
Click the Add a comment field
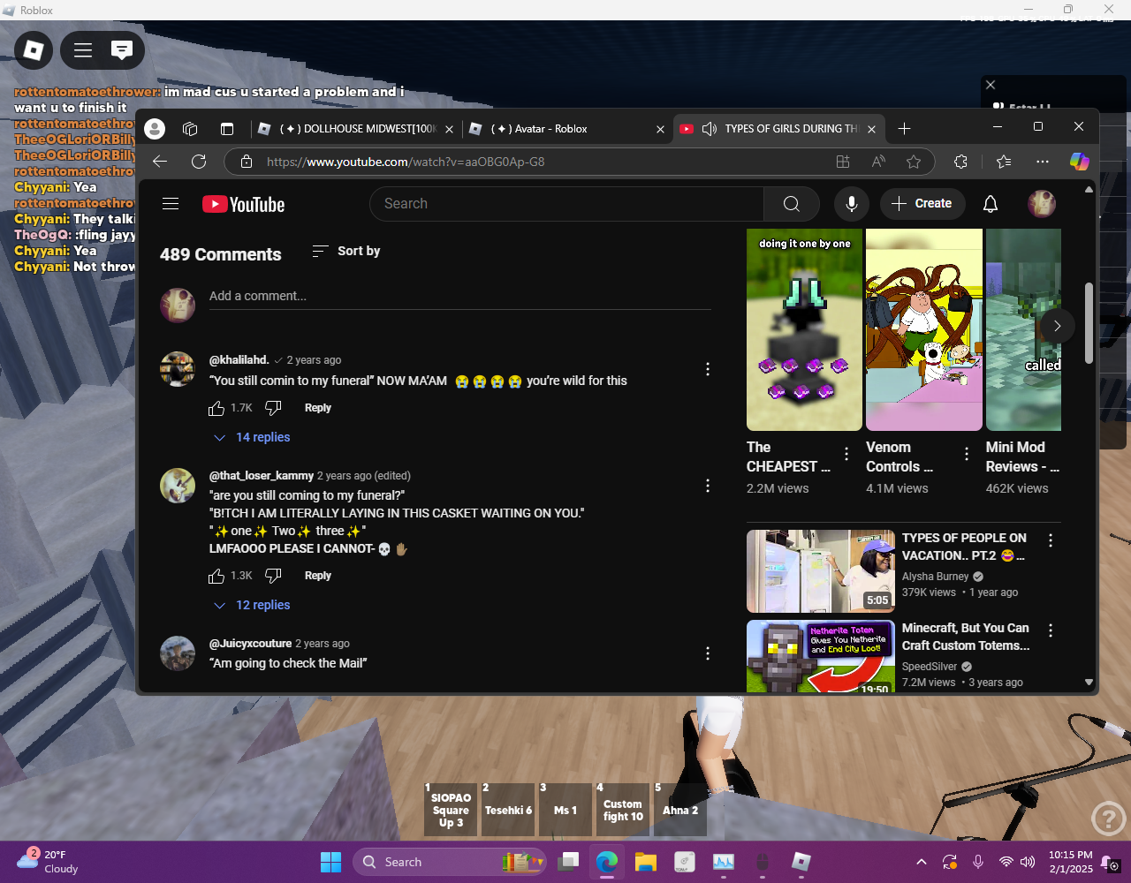(x=459, y=297)
